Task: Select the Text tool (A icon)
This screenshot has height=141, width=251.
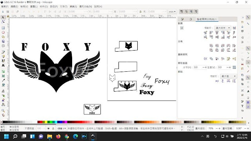Action: tap(3, 65)
